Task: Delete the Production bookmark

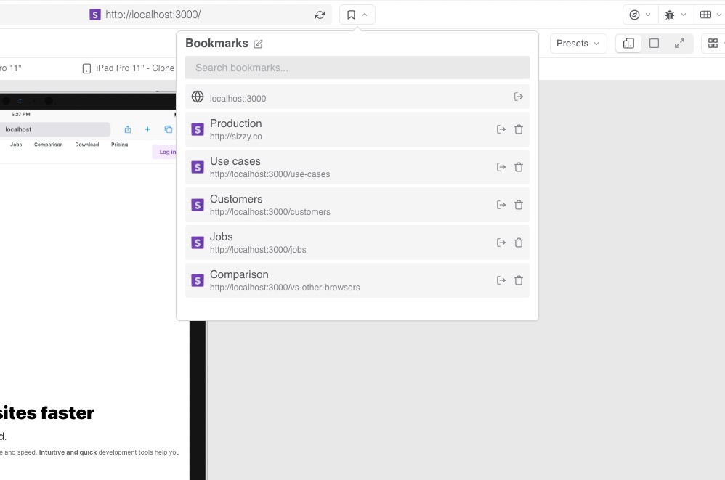Action: pyautogui.click(x=519, y=129)
